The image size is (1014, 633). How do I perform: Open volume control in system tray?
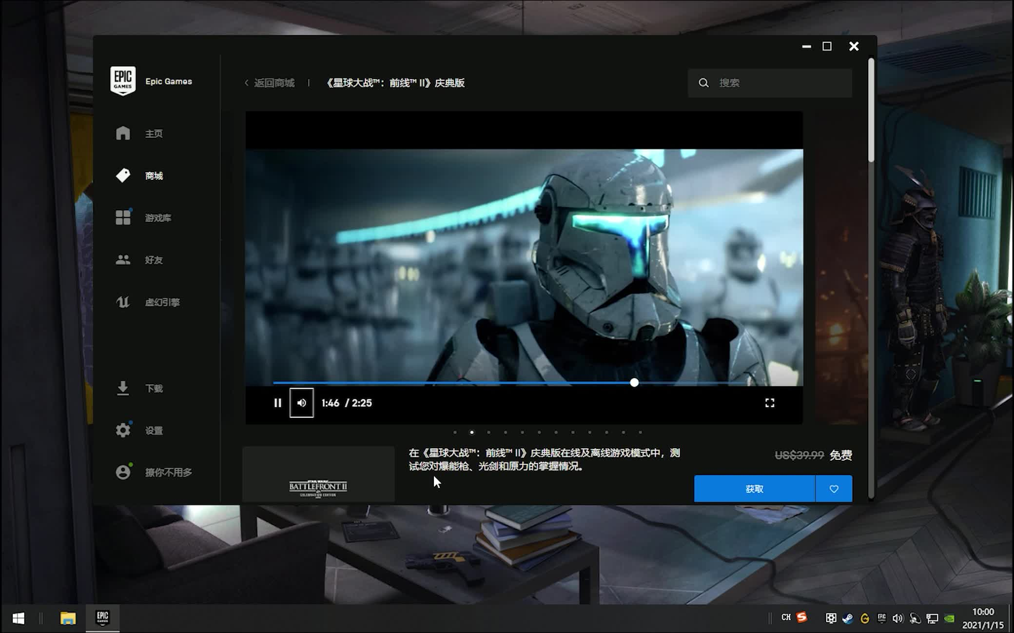(x=897, y=618)
